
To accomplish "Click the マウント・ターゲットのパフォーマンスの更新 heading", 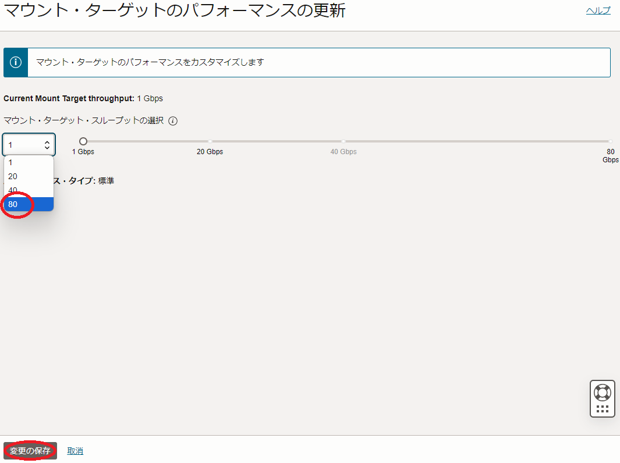I will point(175,10).
